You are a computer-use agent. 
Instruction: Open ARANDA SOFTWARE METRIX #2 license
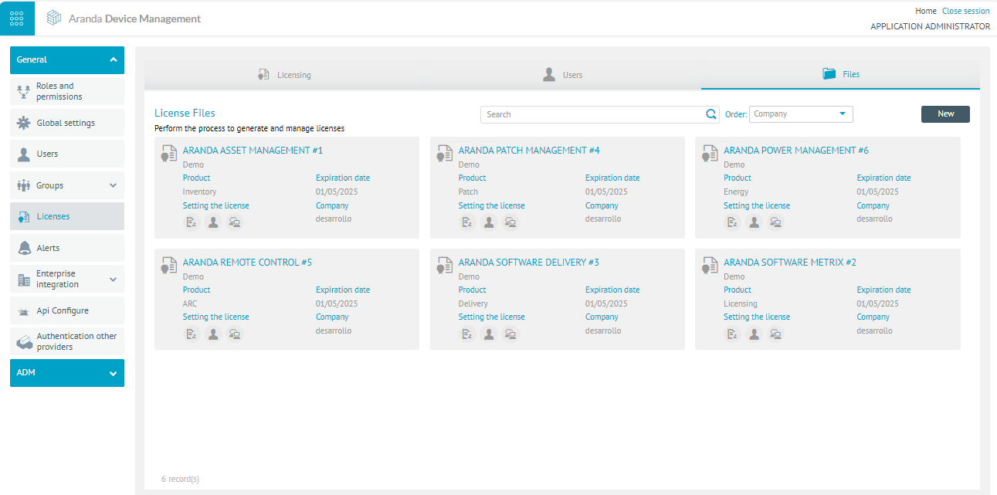click(790, 263)
